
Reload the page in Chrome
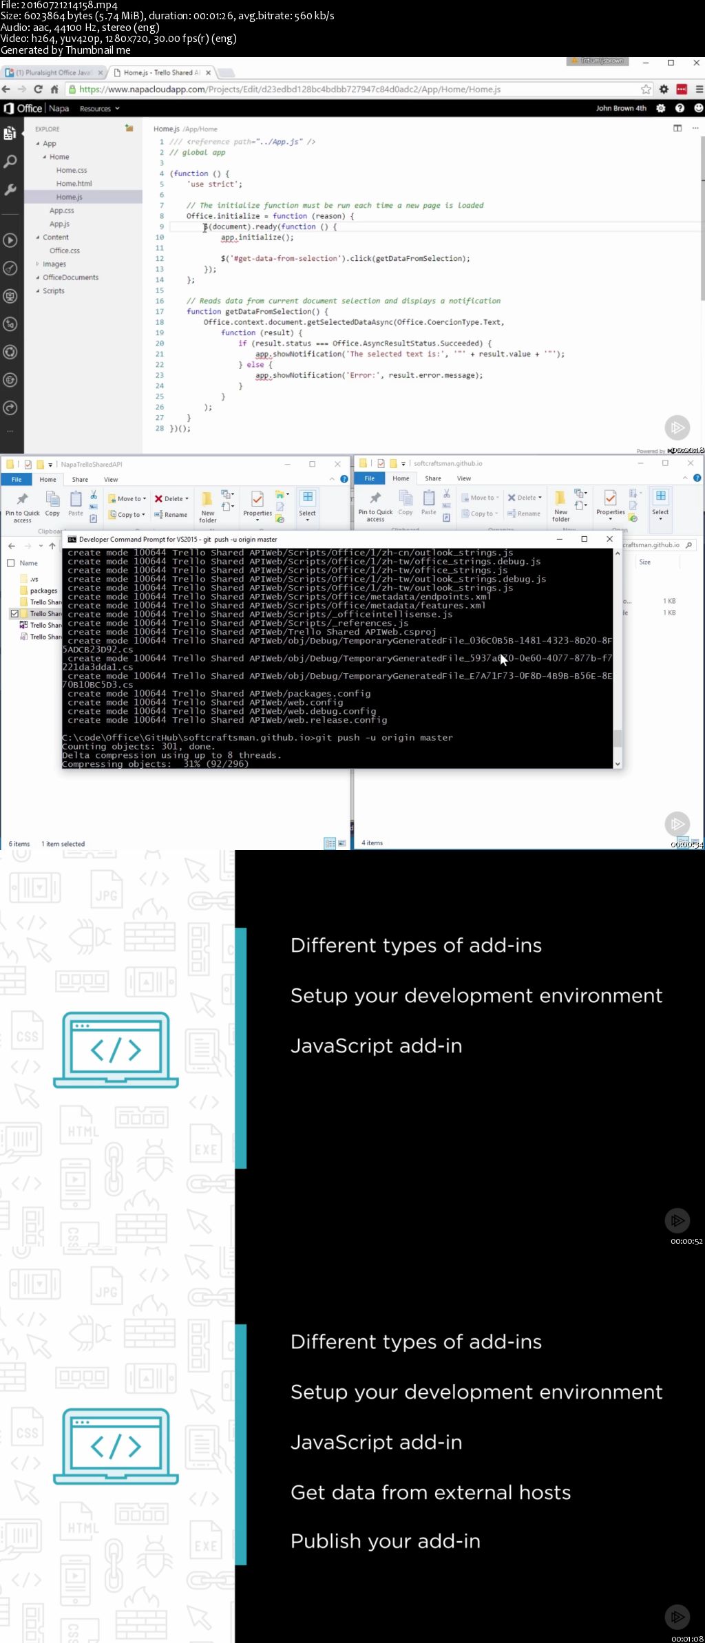click(38, 89)
